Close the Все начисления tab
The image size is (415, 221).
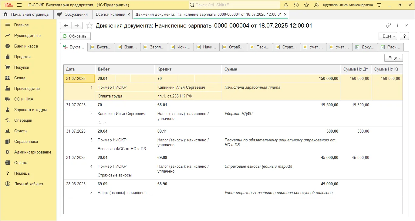pyautogui.click(x=129, y=14)
